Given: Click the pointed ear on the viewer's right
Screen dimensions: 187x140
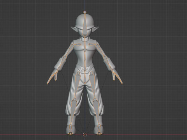Looking at the screenshot, I should [x=95, y=29].
